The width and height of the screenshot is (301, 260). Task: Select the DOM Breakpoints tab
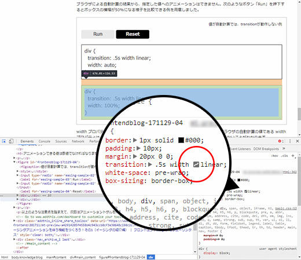(266, 149)
